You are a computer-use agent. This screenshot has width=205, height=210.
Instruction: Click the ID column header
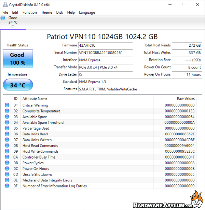16,99
